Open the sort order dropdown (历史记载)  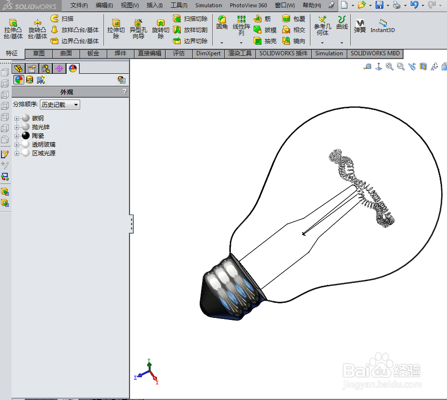pyautogui.click(x=60, y=104)
